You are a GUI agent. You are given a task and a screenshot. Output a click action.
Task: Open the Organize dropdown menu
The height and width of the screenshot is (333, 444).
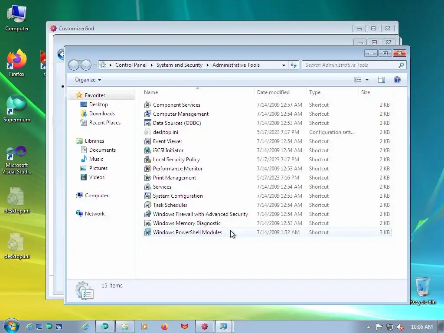pos(88,80)
